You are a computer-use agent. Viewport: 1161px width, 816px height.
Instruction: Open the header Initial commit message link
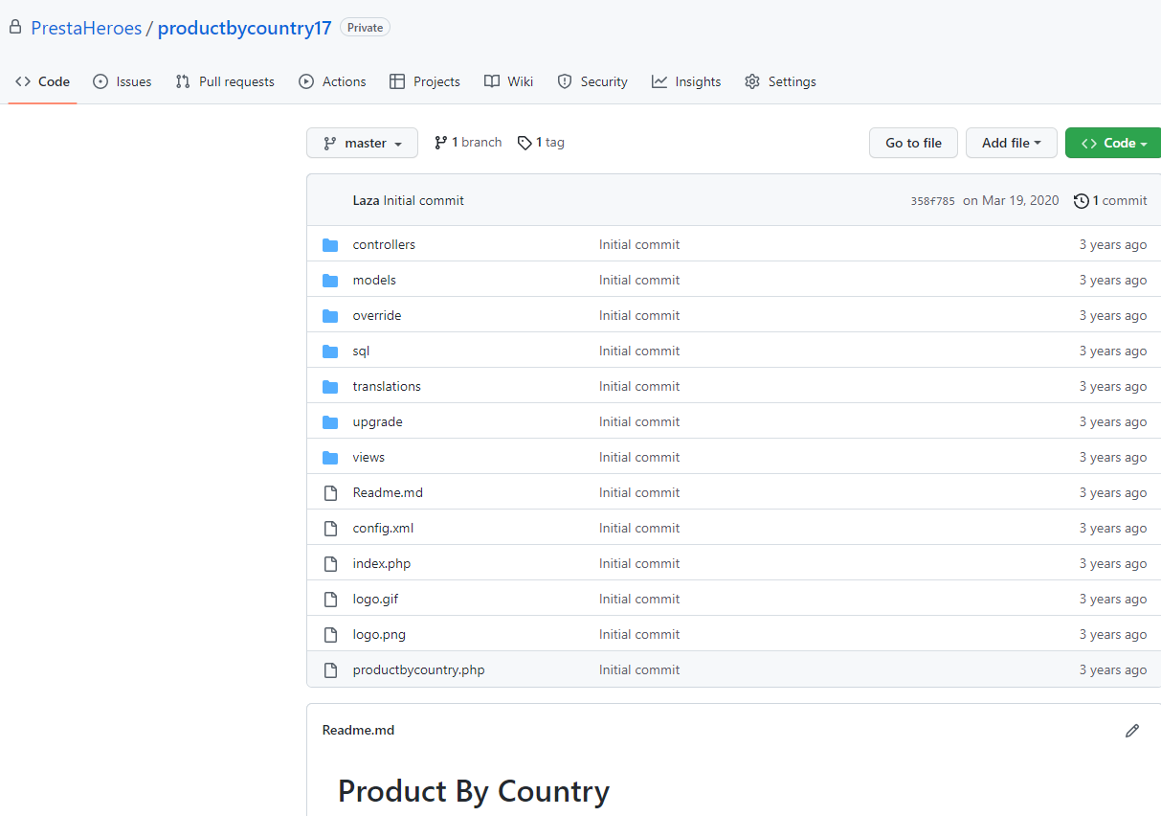pyautogui.click(x=423, y=201)
